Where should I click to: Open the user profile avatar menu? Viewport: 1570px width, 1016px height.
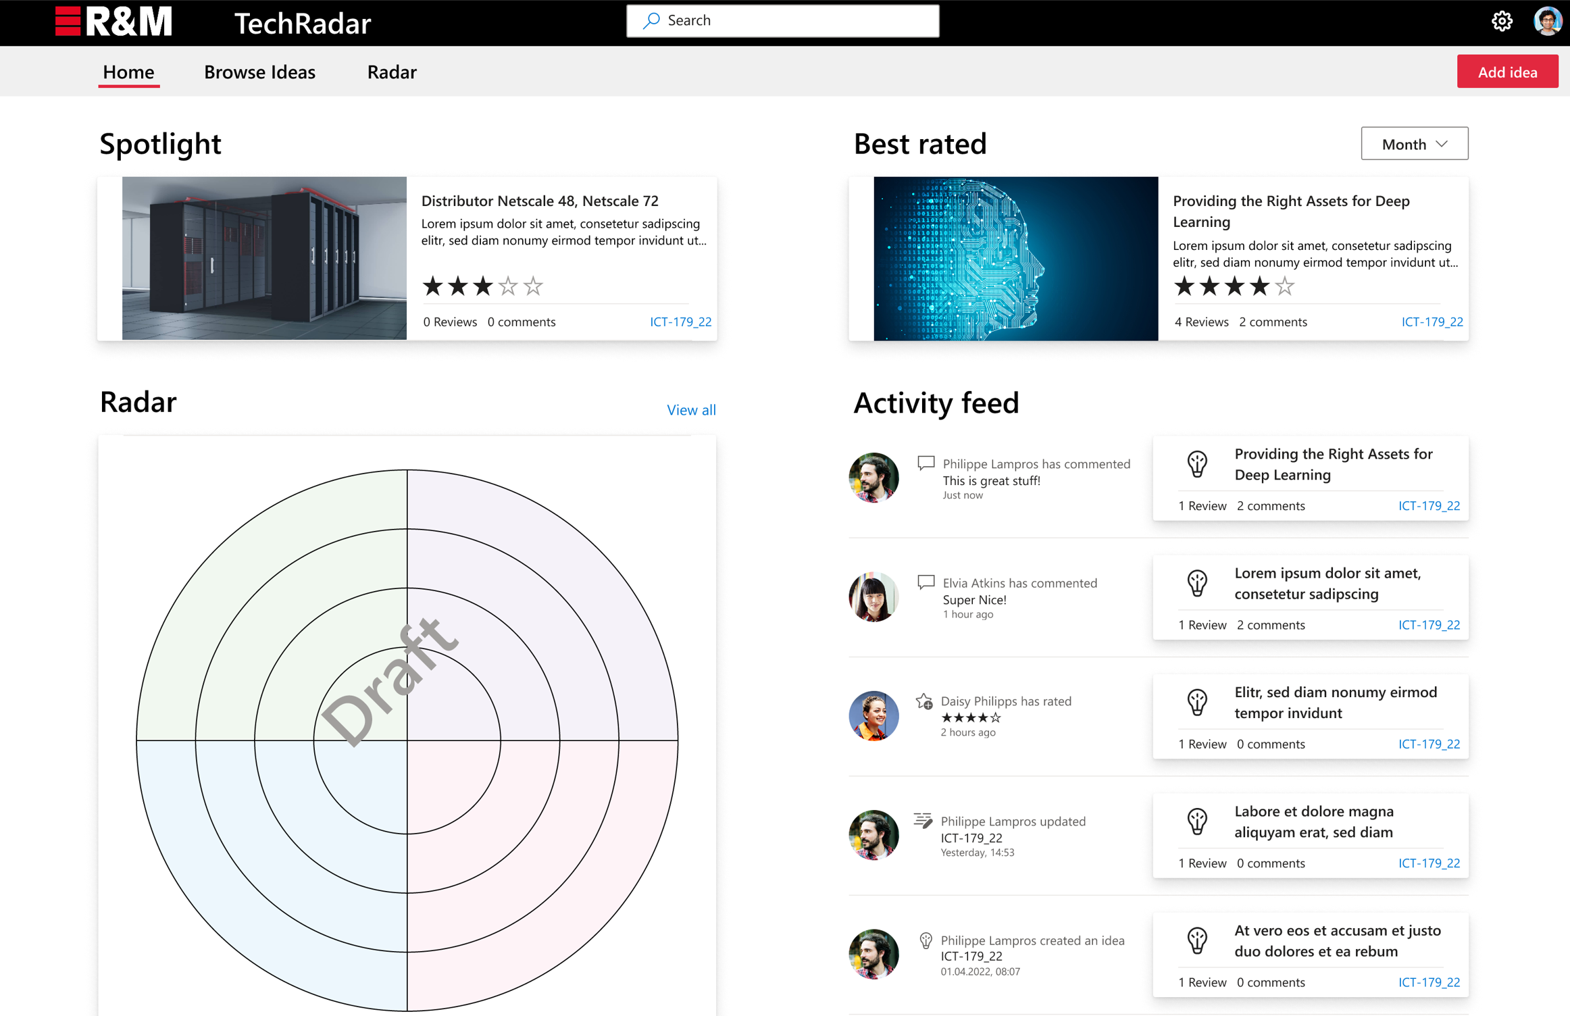1547,21
